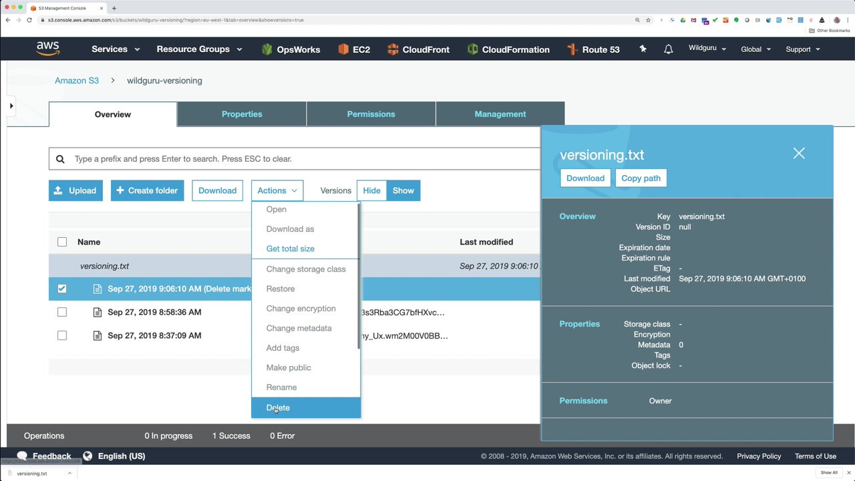Switch Versions toggle to Show
The height and width of the screenshot is (481, 855).
click(403, 190)
